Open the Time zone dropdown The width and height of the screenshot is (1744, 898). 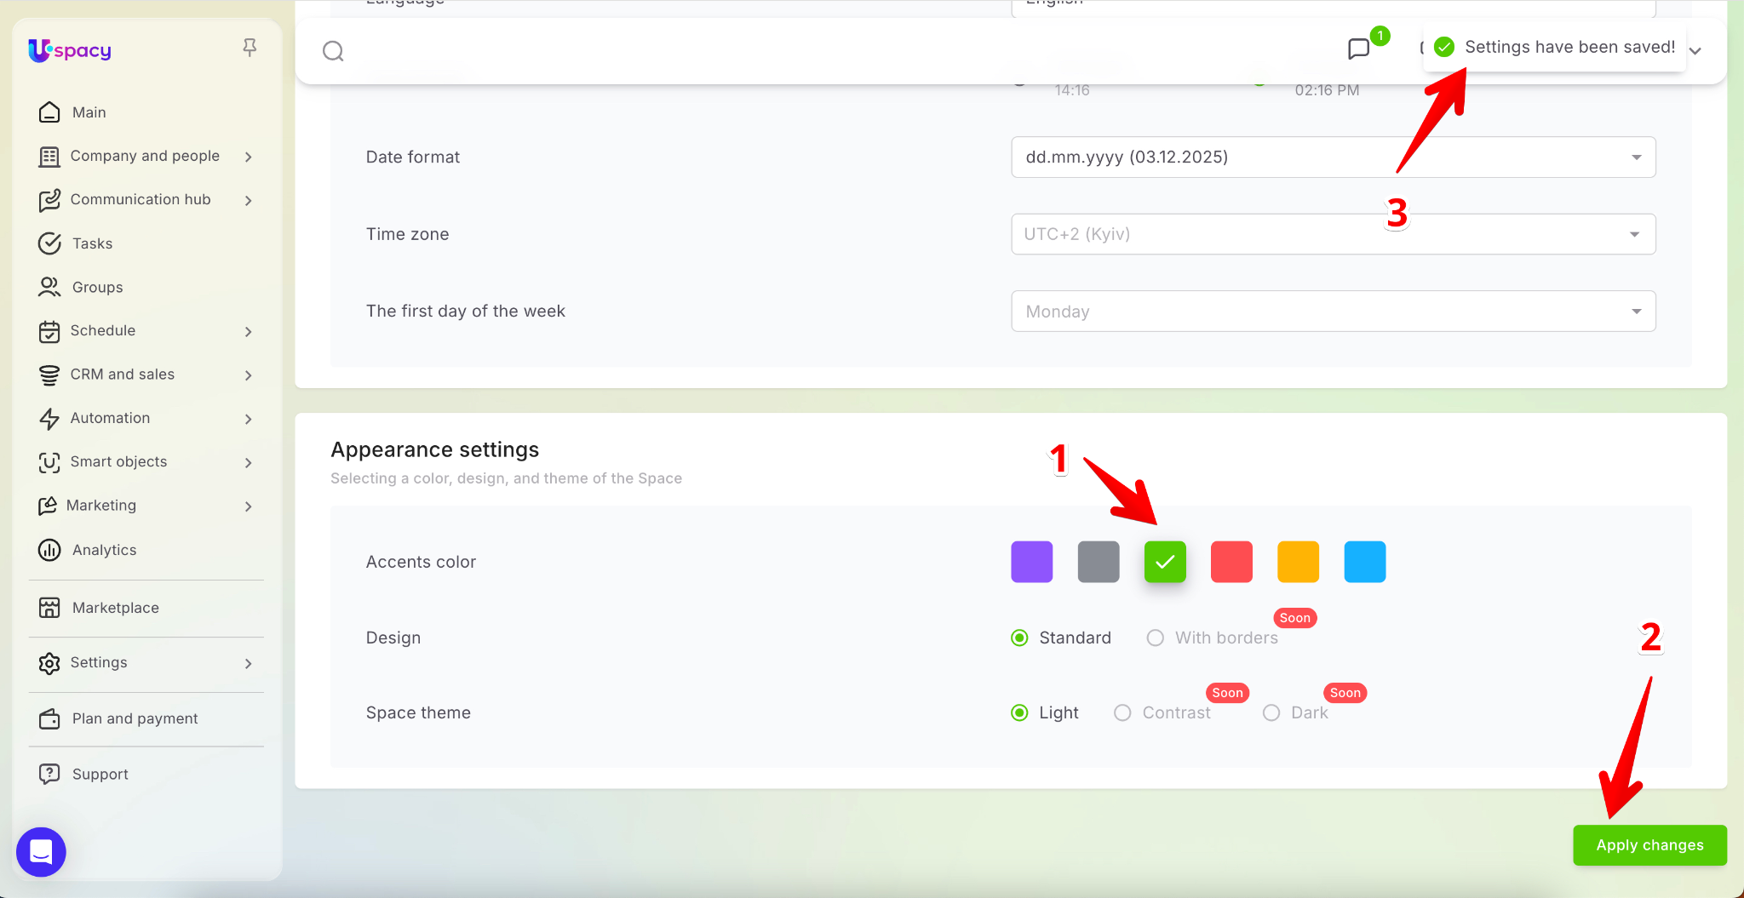point(1333,234)
